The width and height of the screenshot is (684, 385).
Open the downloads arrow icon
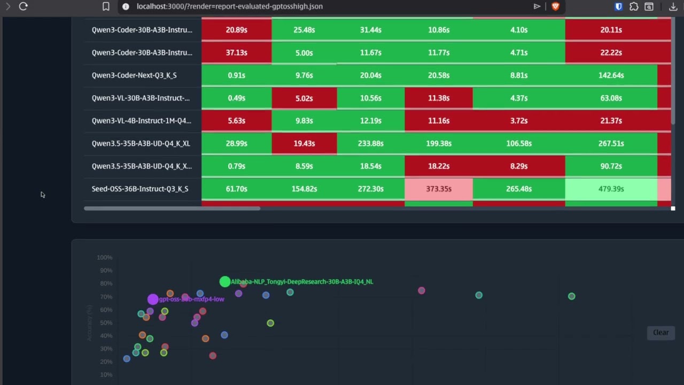673,6
